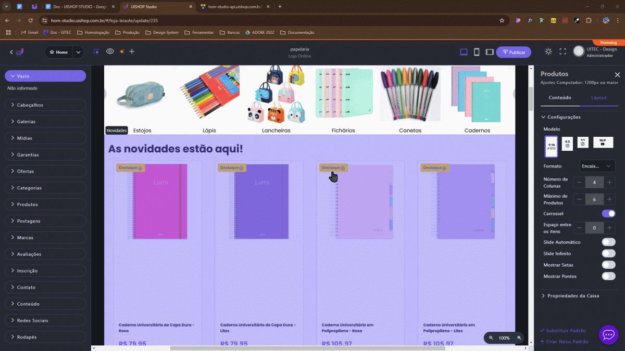Image resolution: width=625 pixels, height=351 pixels.
Task: Expand Propriedades da Caixa section
Action: (573, 296)
